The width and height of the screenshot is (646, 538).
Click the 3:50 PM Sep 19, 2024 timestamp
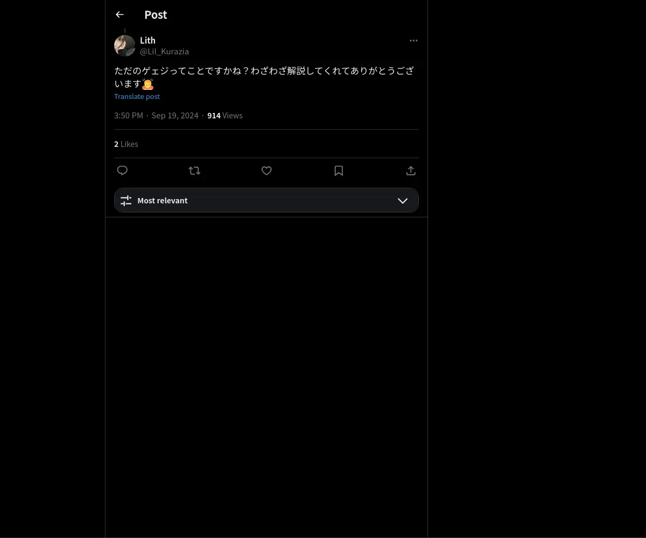click(x=156, y=115)
